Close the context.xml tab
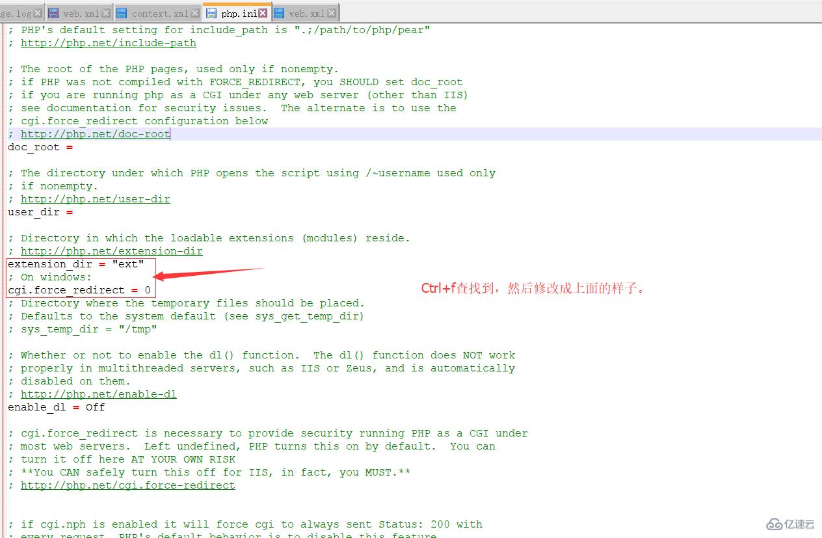Screen dimensions: 822x538 pos(194,13)
